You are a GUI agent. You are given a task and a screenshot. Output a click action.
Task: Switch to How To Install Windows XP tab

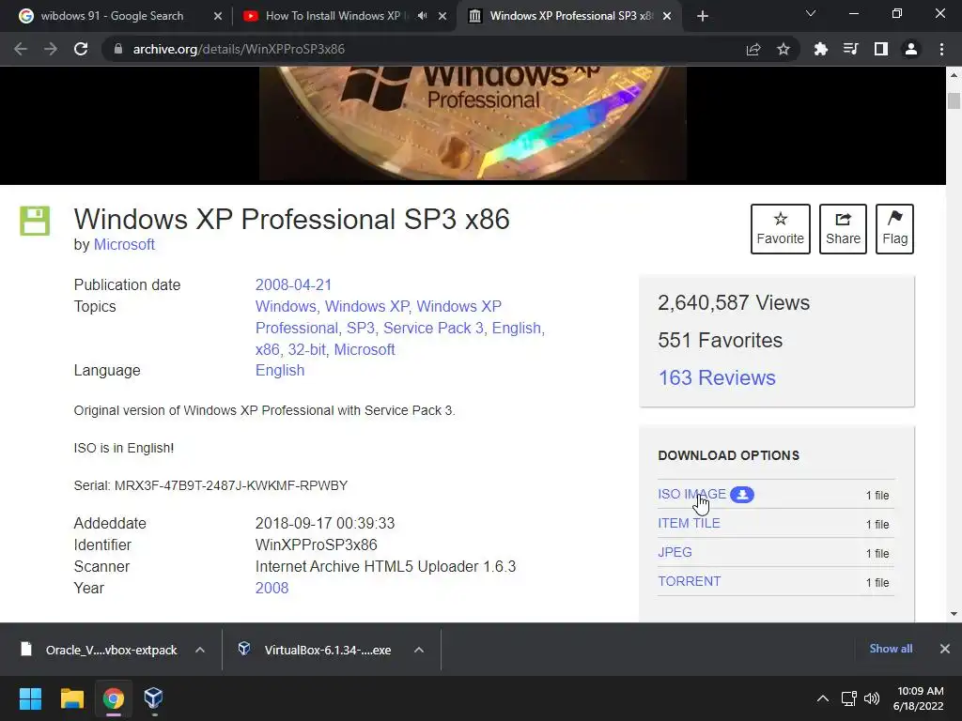pyautogui.click(x=334, y=16)
